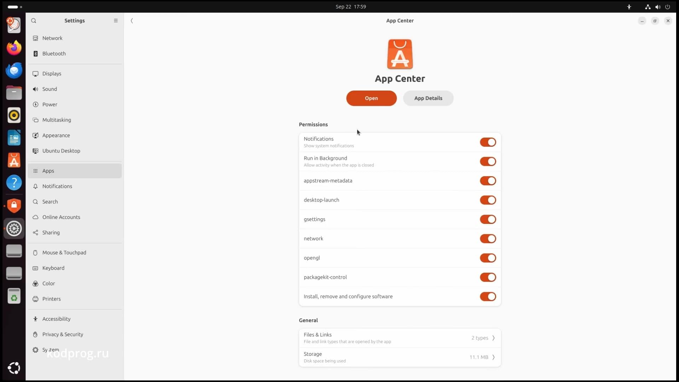Viewport: 679px width, 382px height.
Task: Click the large App Center logo
Action: click(400, 54)
